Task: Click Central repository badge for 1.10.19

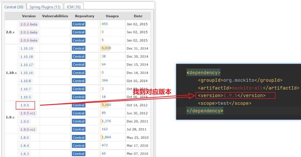Action: click(x=78, y=48)
